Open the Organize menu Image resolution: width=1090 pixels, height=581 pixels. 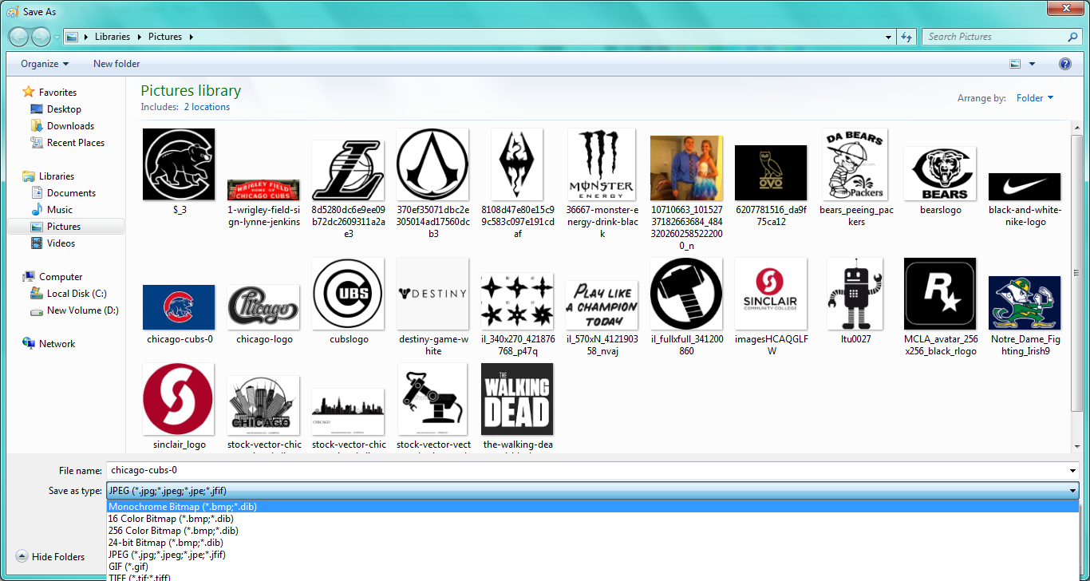[45, 64]
